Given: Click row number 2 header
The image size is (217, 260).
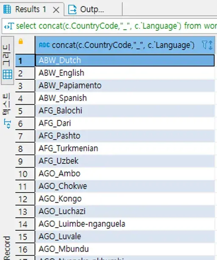Looking at the screenshot, I should (x=25, y=73).
